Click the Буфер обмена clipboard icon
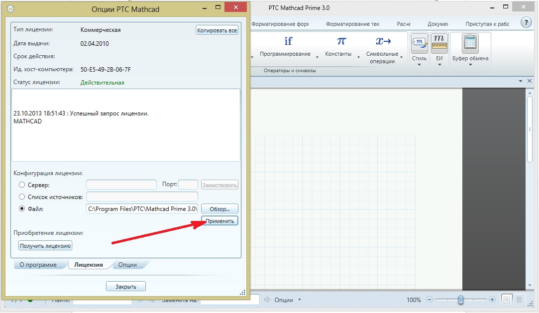Screen dimensions: 539x313 (x=470, y=43)
